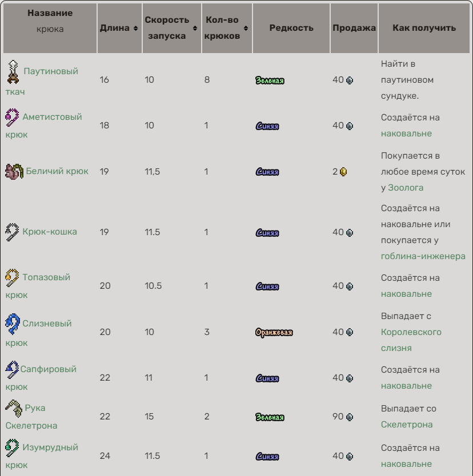Image resolution: width=473 pixels, height=476 pixels.
Task: Click the gold coin next to Беличий крюк price
Action: click(x=344, y=172)
